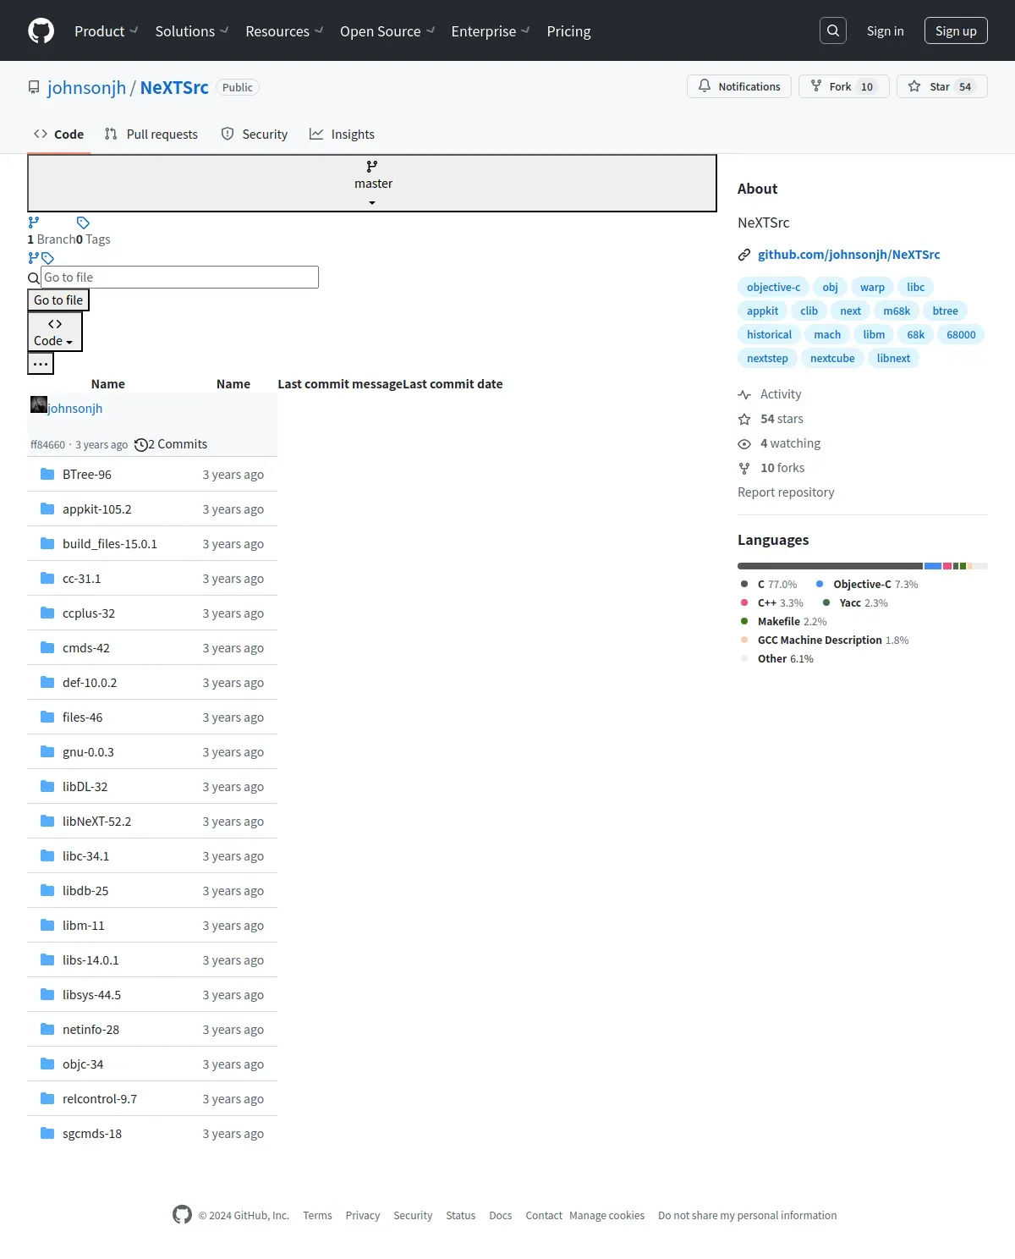The width and height of the screenshot is (1015, 1259).
Task: Open the Code download dropdown
Action: click(55, 332)
